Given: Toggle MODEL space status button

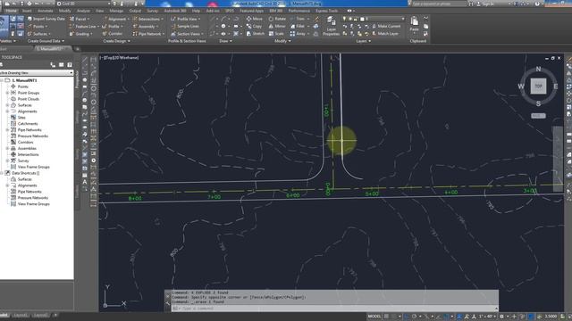Looking at the screenshot, I should [x=374, y=317].
